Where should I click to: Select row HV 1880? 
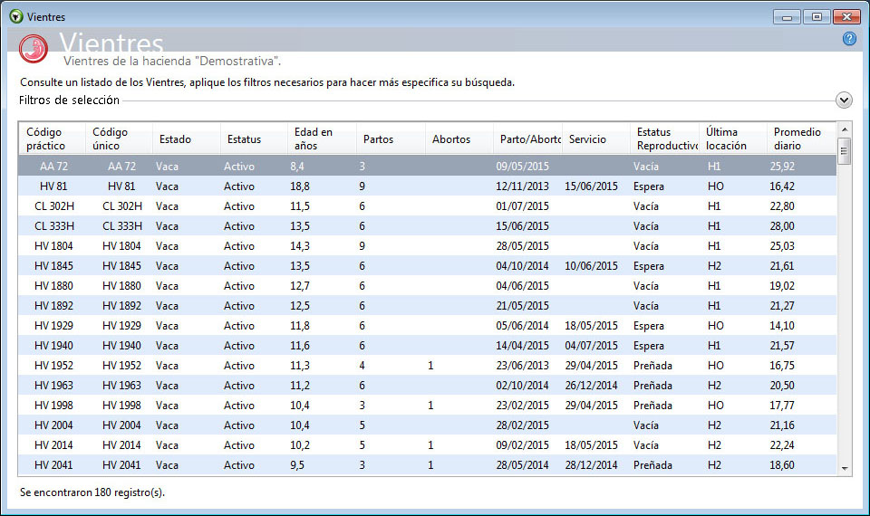coord(427,286)
